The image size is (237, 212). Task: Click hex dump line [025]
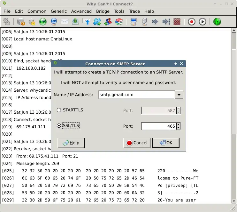point(100,171)
